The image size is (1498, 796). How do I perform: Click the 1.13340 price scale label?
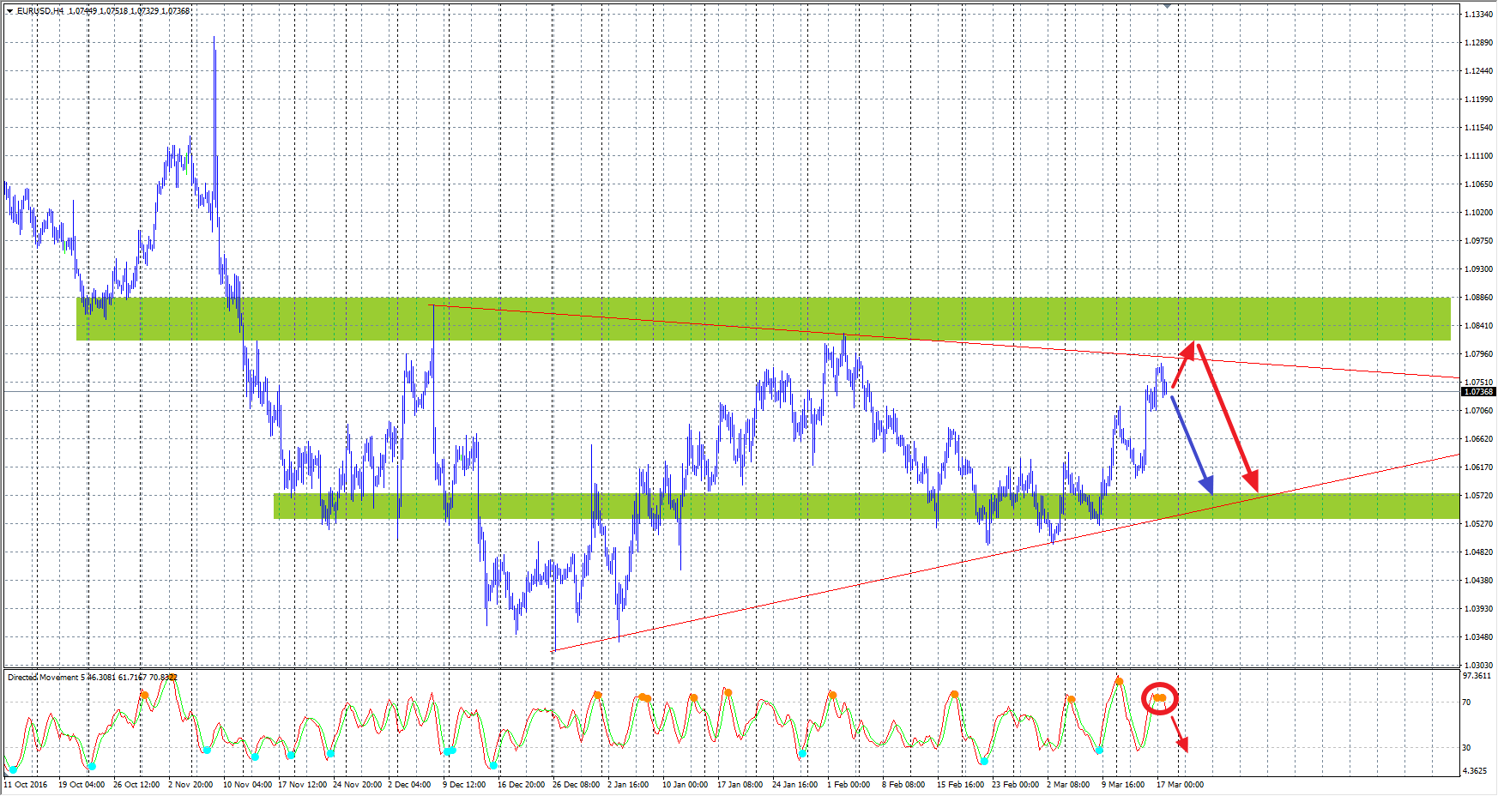[x=1479, y=15]
